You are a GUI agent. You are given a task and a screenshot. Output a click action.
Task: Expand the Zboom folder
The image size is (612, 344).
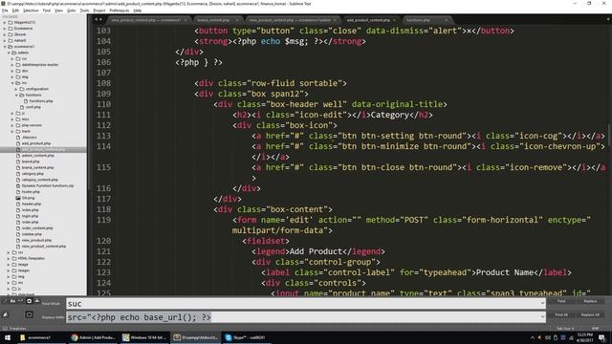(5, 34)
